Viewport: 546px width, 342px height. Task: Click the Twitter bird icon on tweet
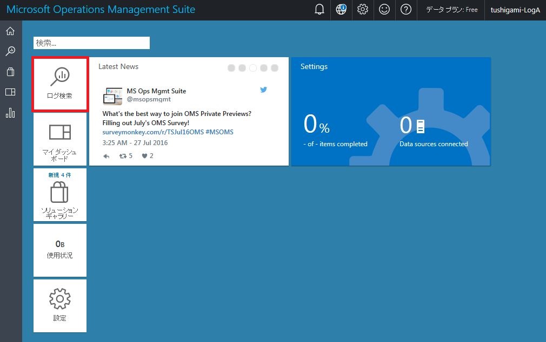point(264,90)
